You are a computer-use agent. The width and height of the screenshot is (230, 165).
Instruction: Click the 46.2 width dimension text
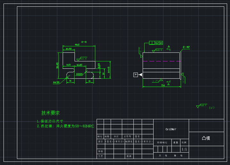click(77, 44)
